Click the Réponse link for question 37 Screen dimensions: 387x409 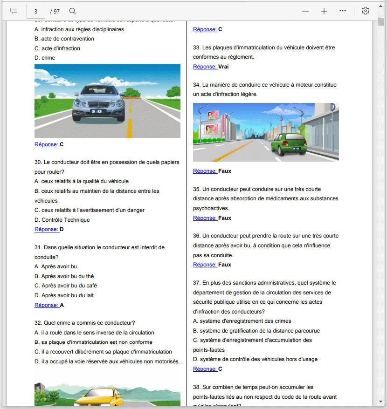[205, 369]
